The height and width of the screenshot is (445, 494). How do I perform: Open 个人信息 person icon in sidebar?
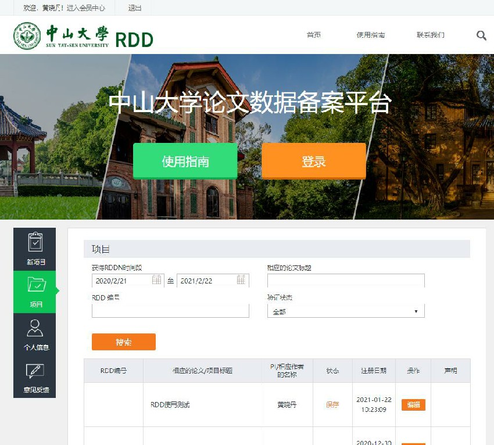(35, 328)
